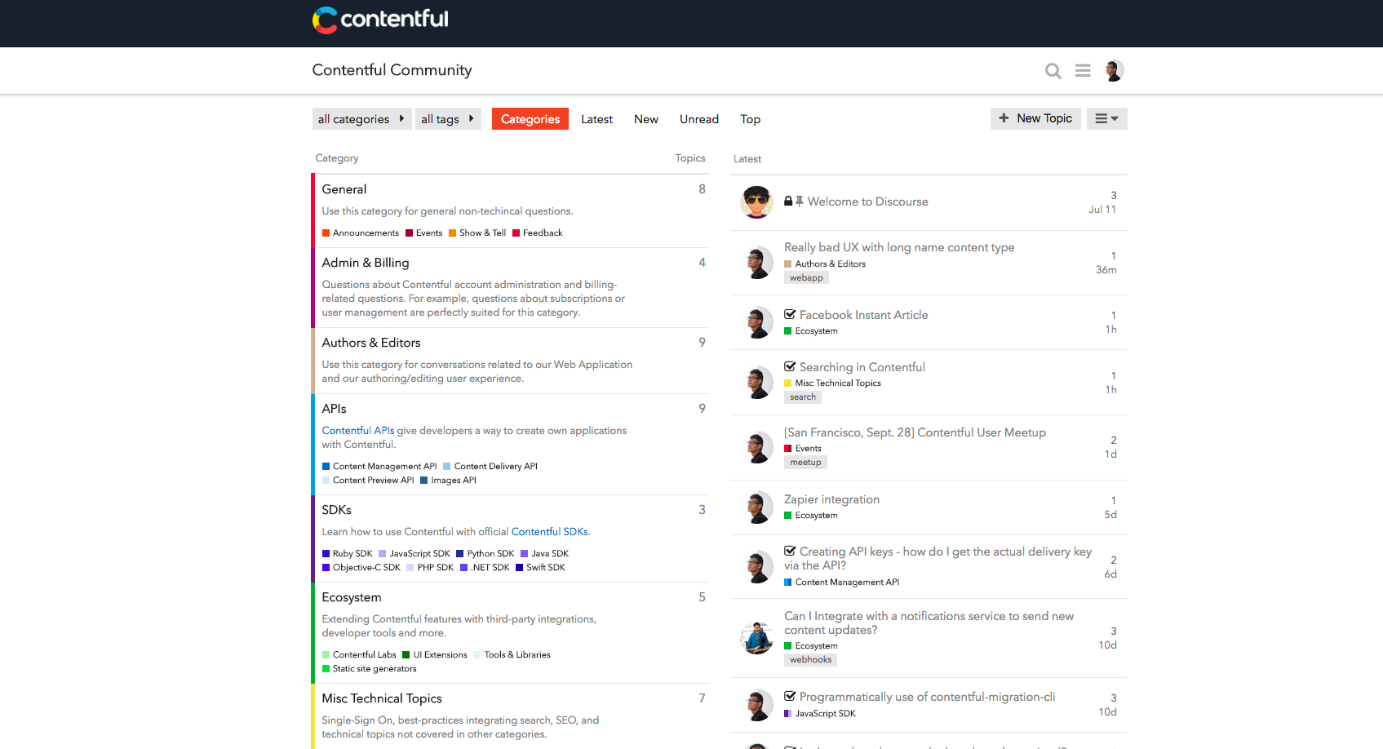Filter by the search tag

(803, 397)
